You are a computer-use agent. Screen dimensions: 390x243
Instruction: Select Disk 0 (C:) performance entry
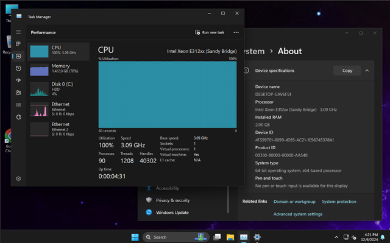point(58,89)
